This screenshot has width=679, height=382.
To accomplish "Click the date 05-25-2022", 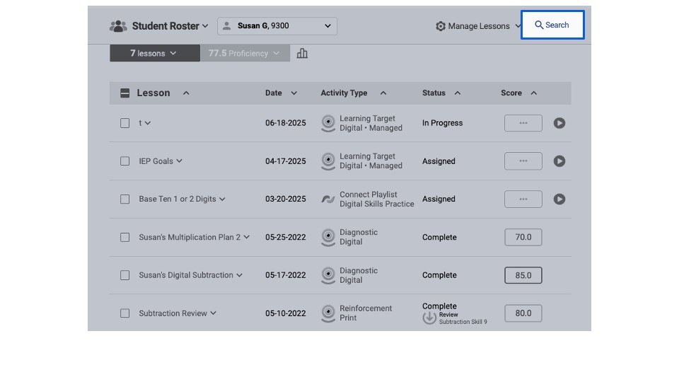I will (285, 237).
